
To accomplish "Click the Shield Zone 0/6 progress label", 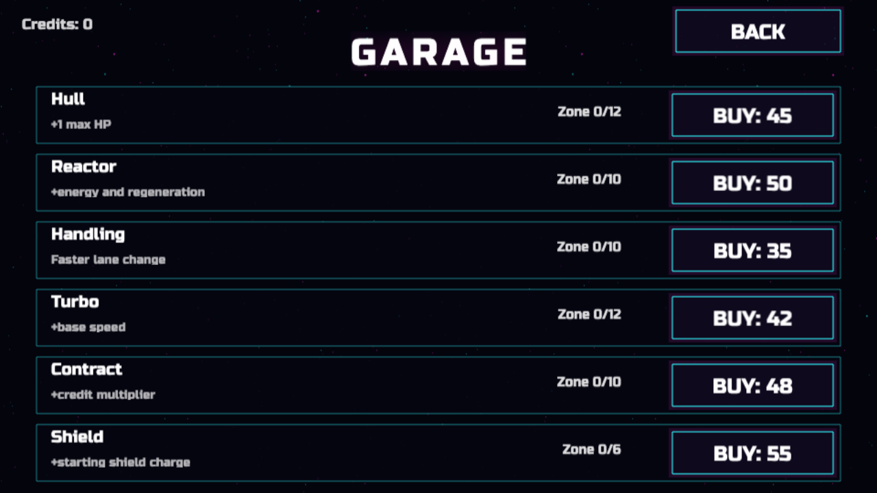I will click(x=591, y=449).
